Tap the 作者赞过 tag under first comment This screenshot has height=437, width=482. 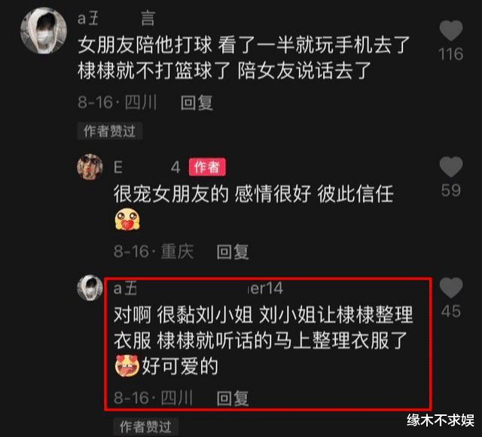tap(110, 131)
